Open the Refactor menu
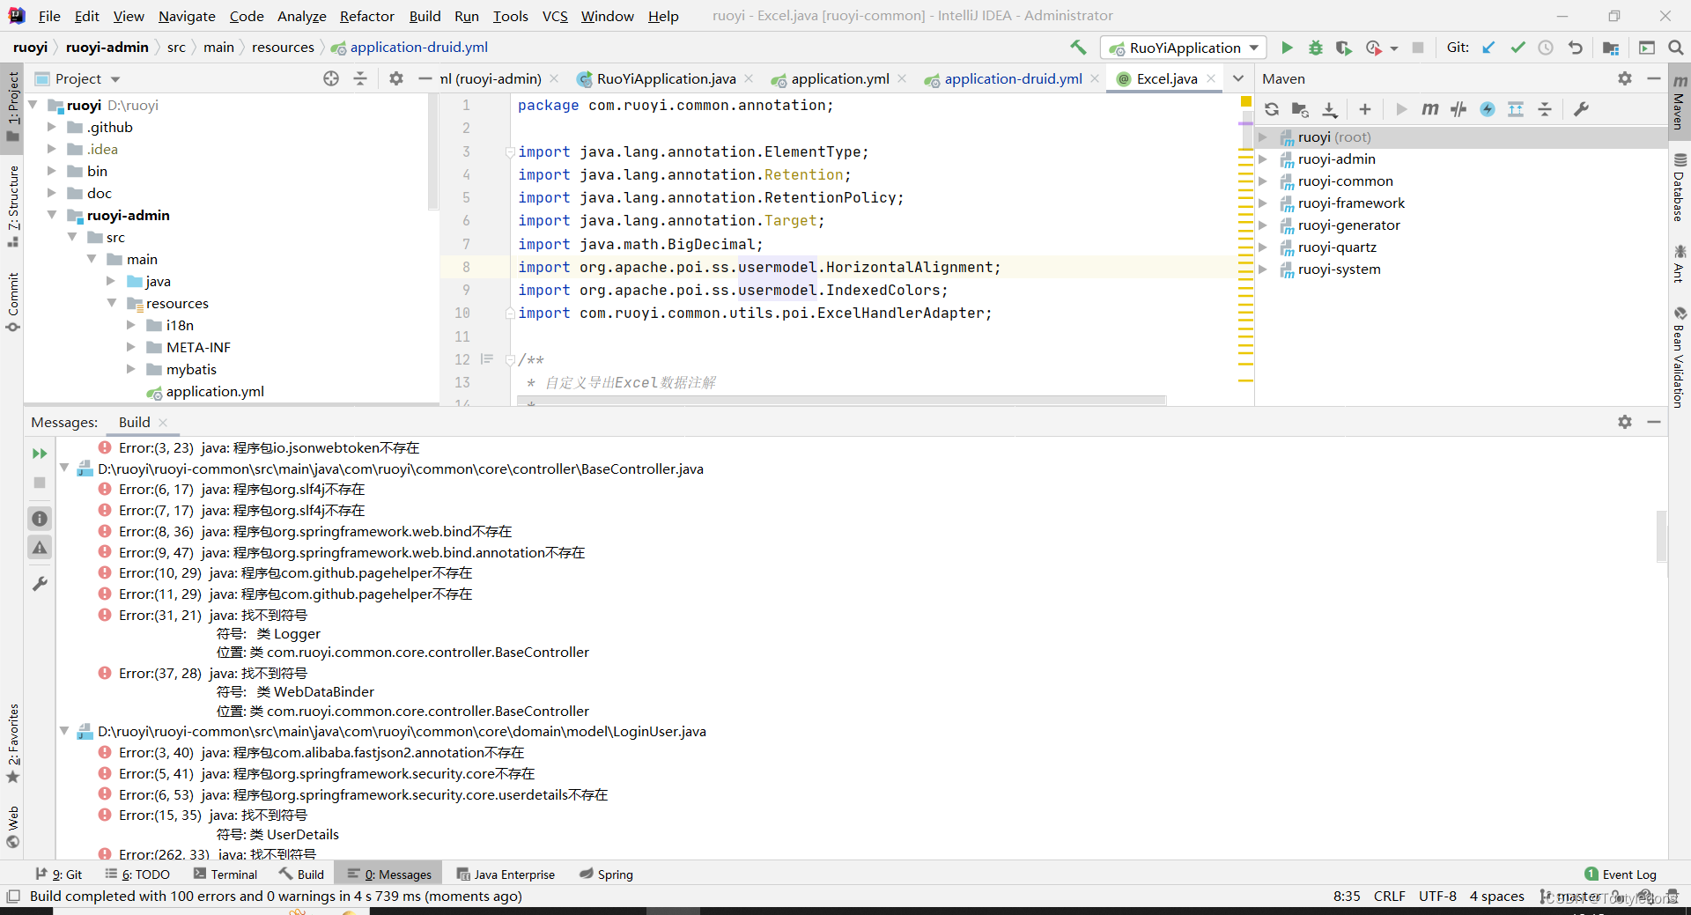1691x915 pixels. (367, 16)
